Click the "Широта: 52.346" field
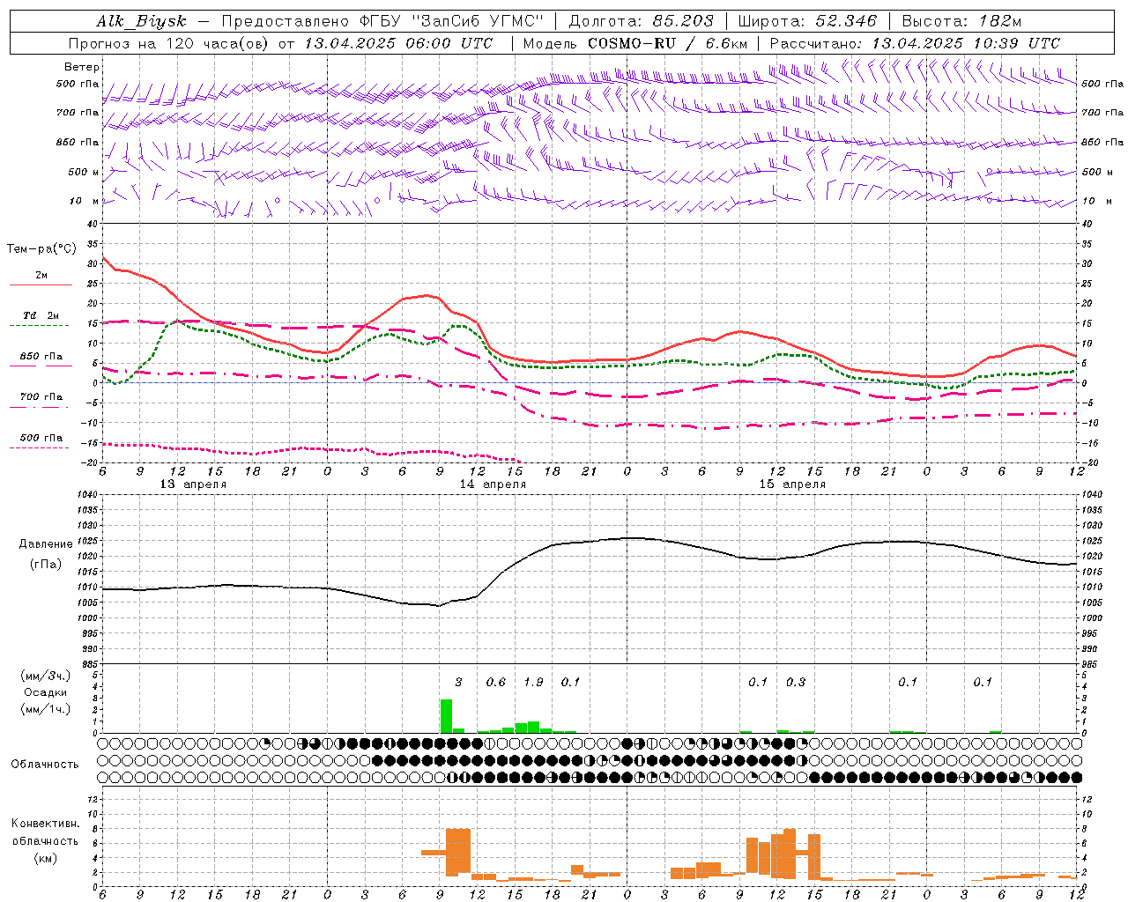The image size is (1128, 902). pyautogui.click(x=806, y=21)
